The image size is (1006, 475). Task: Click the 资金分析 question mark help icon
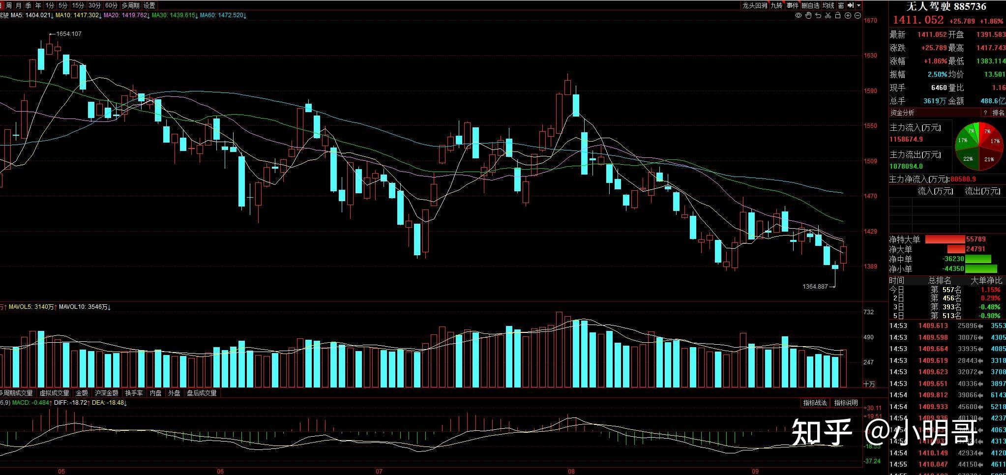pyautogui.click(x=985, y=113)
